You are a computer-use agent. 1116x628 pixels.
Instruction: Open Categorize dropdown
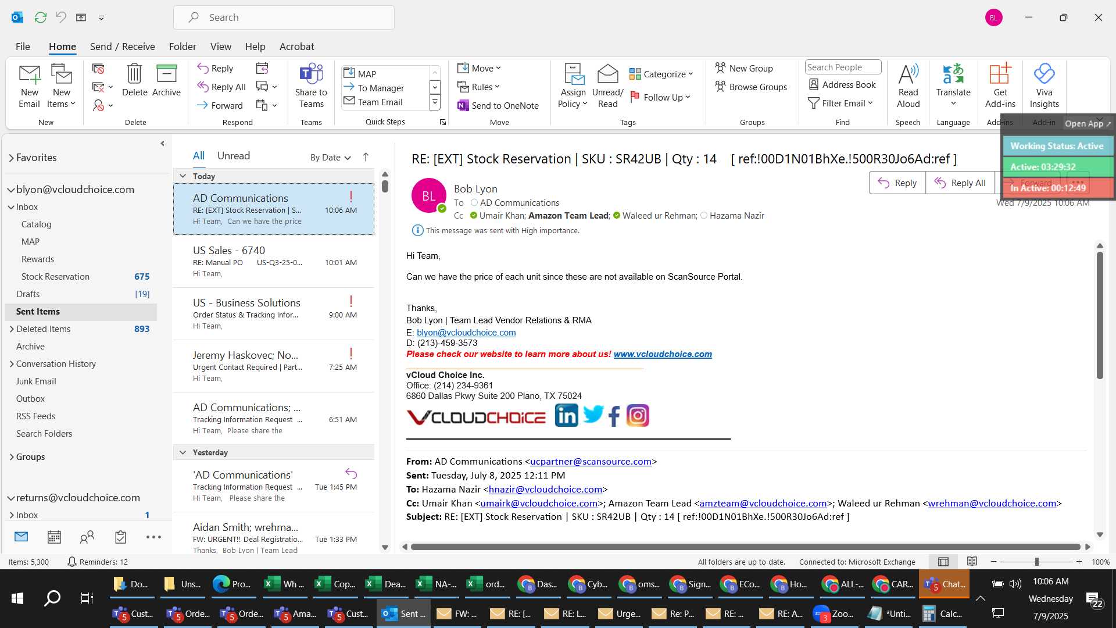point(661,74)
